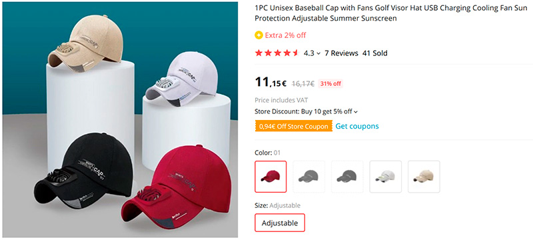
Task: Click the 0,94€ Off Store Coupon badge
Action: tap(293, 127)
